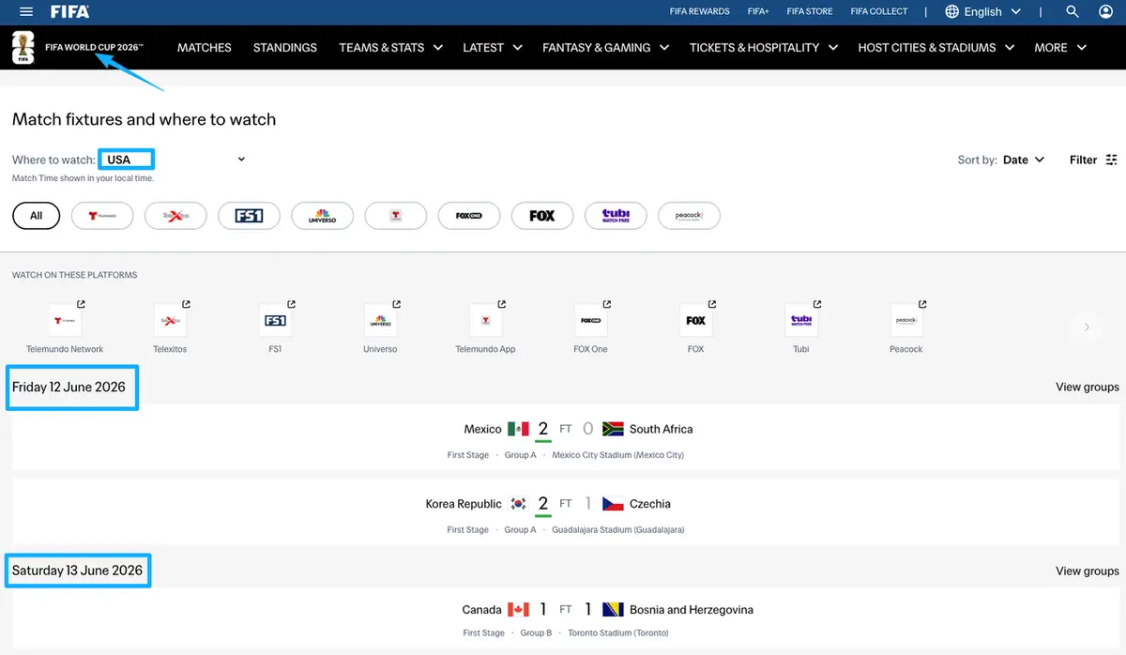Open the user account profile icon
Screen dimensions: 1126x655
[1105, 12]
